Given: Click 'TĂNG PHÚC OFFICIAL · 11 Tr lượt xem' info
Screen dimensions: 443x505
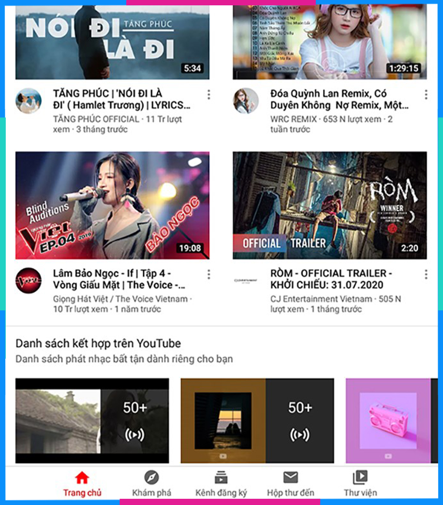Looking at the screenshot, I should pyautogui.click(x=117, y=124).
